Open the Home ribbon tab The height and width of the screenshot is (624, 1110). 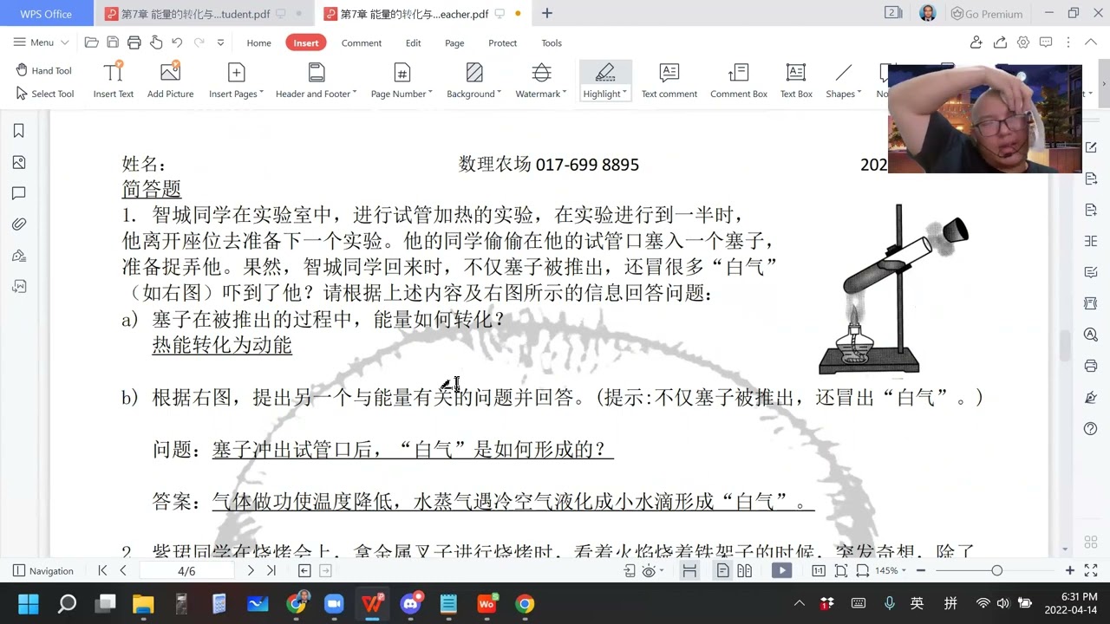click(258, 42)
